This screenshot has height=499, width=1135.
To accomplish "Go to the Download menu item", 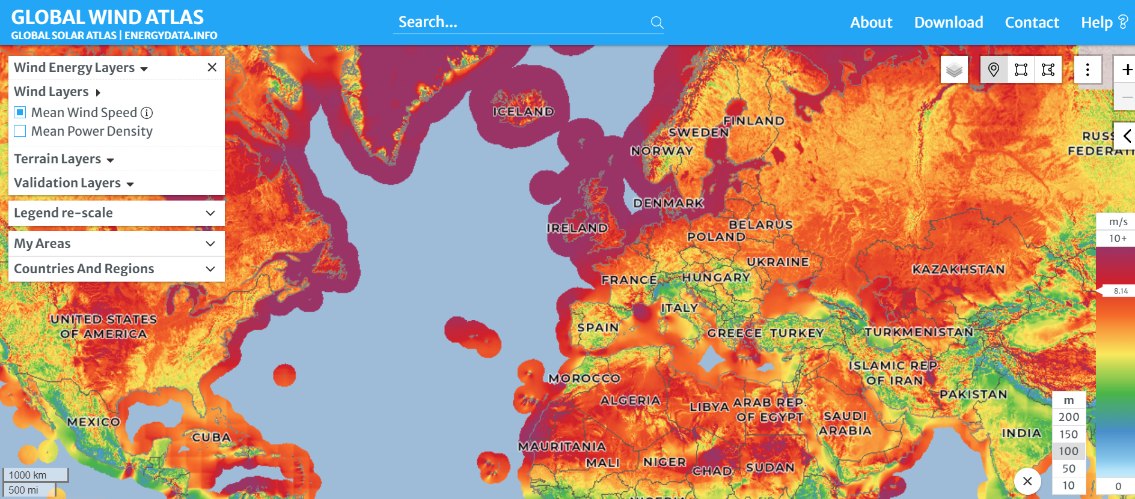I will click(x=948, y=23).
